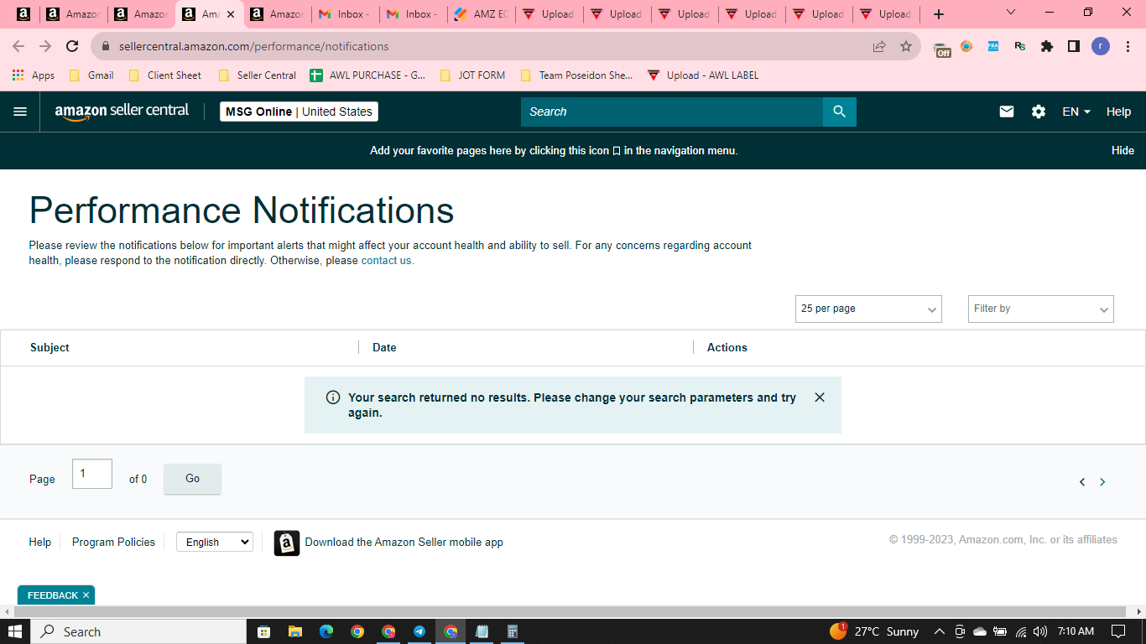Open the footer Help link
The width and height of the screenshot is (1146, 644).
[40, 543]
